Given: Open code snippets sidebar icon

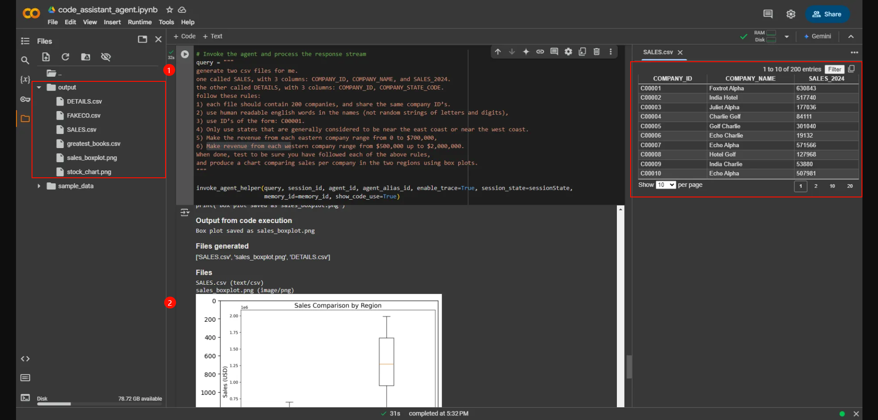Looking at the screenshot, I should [x=25, y=359].
